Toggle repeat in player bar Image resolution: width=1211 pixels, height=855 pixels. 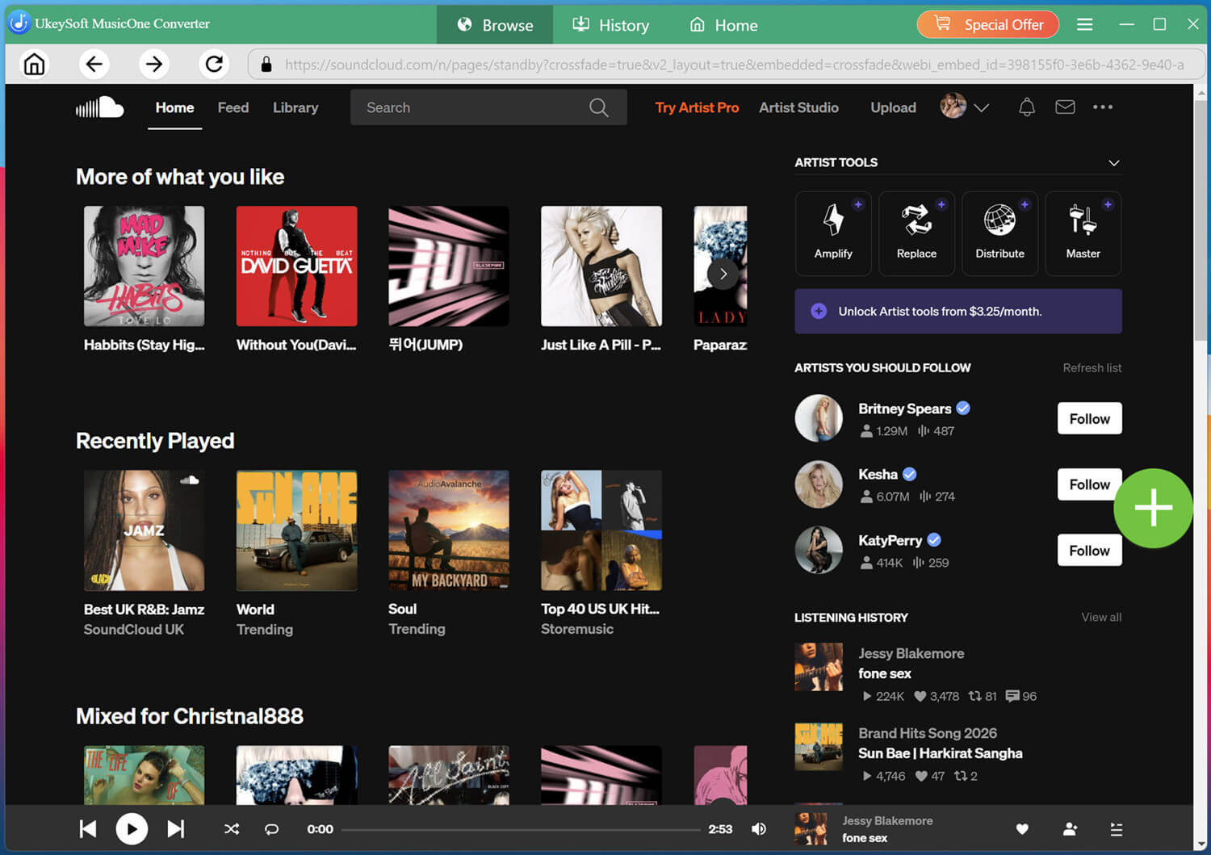pyautogui.click(x=272, y=829)
